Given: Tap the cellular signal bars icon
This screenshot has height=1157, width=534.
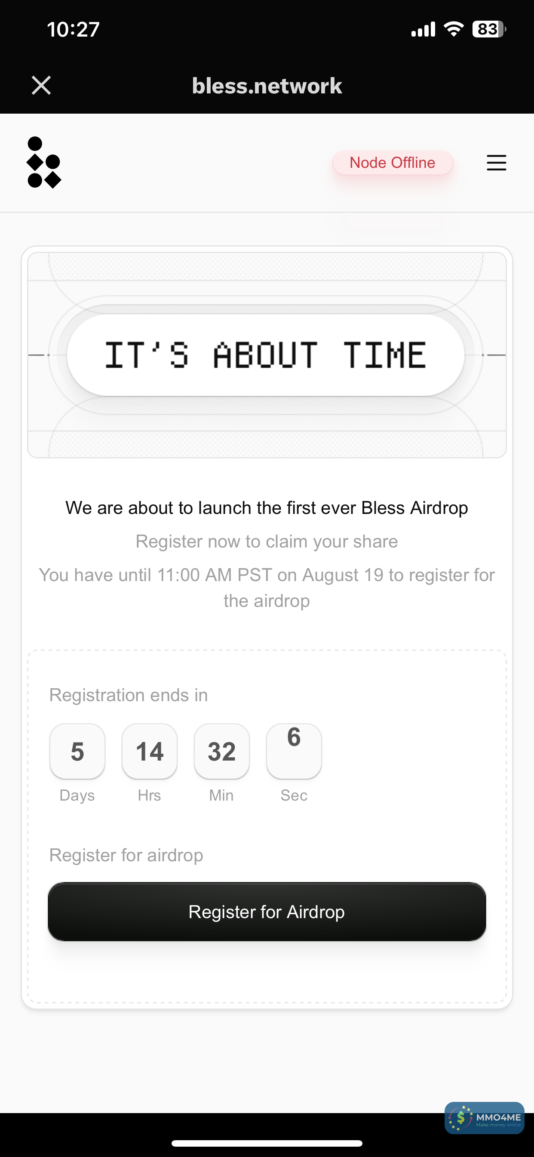Looking at the screenshot, I should click(x=423, y=29).
